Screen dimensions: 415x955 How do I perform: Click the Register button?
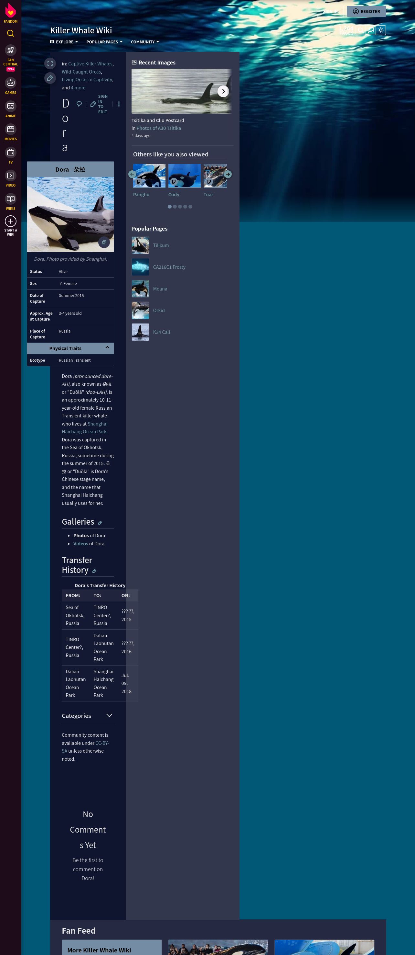tap(366, 11)
